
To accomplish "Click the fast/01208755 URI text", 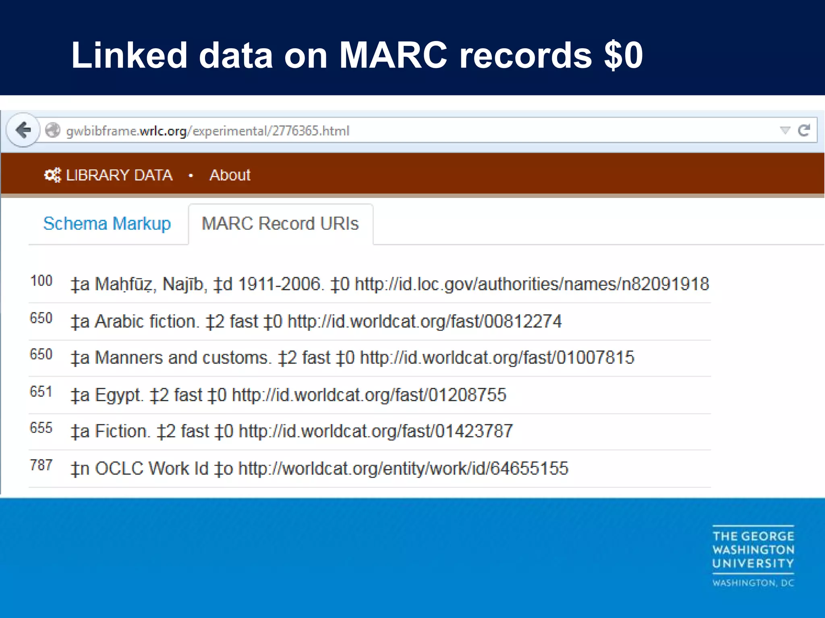I will tap(369, 395).
